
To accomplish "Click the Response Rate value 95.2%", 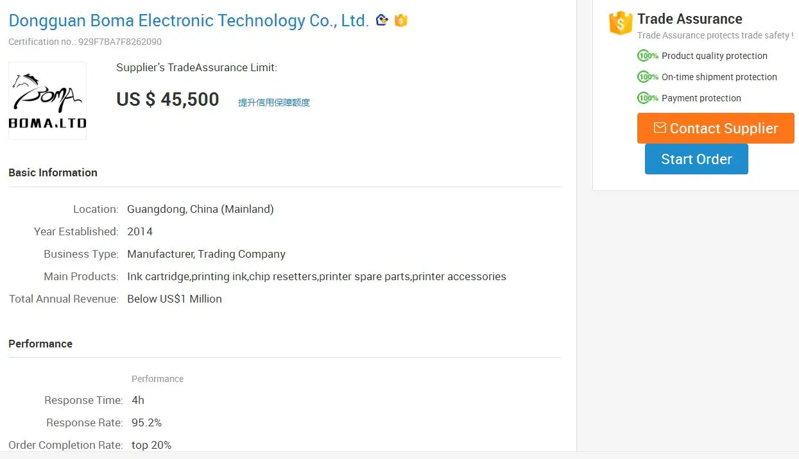I will pos(146,422).
